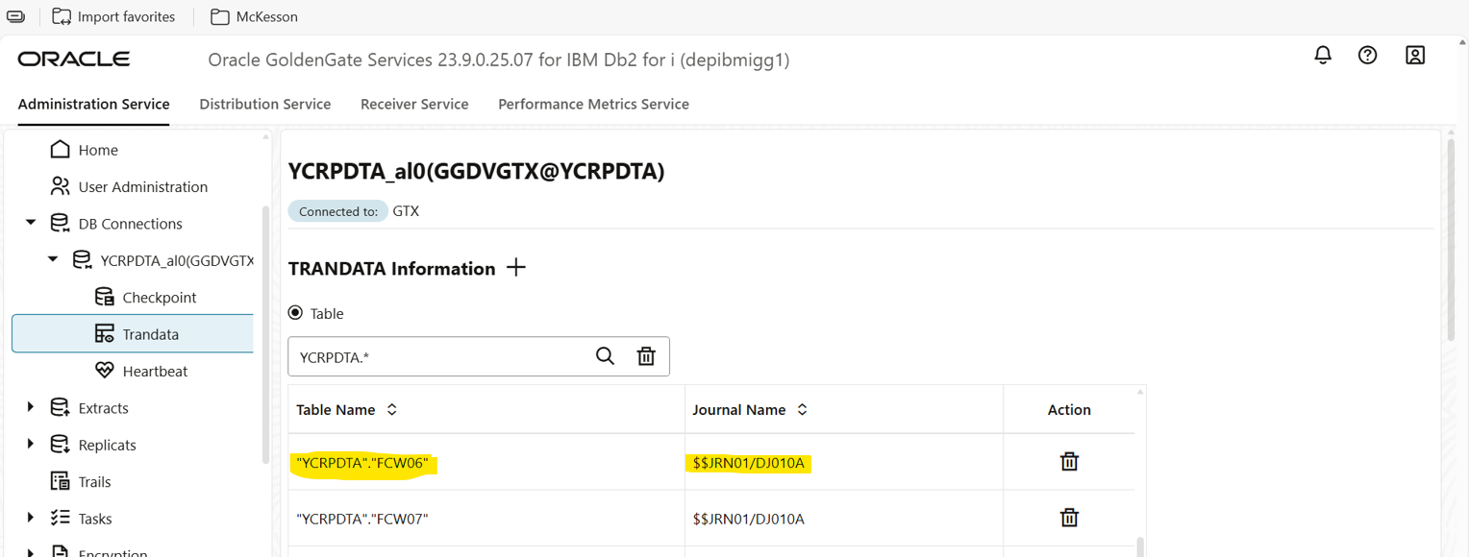Open the help question mark icon
Viewport: 1469px width, 557px height.
pos(1367,56)
